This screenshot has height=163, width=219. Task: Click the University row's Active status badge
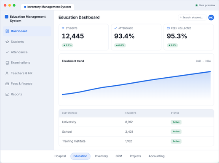click(176, 122)
